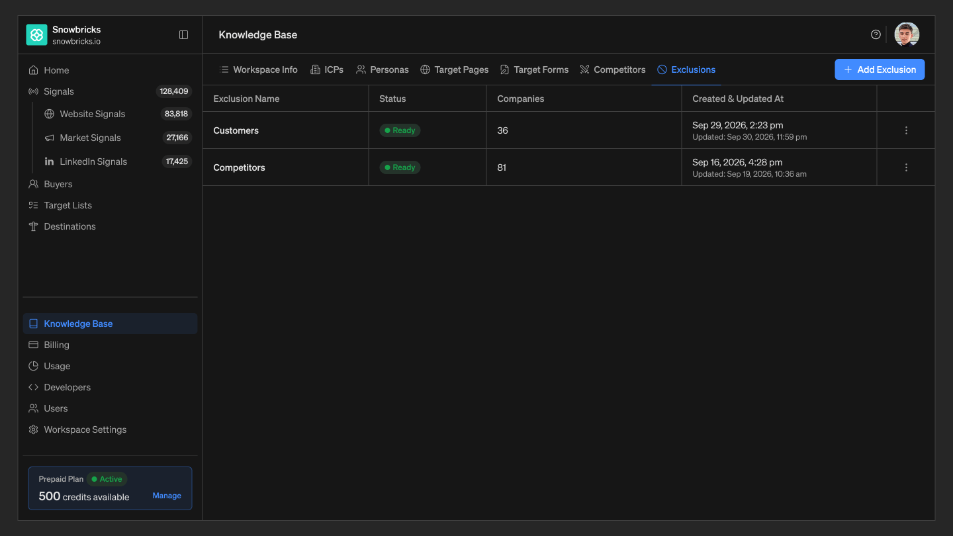
Task: Click the Signals count badge 128,409
Action: [x=174, y=91]
